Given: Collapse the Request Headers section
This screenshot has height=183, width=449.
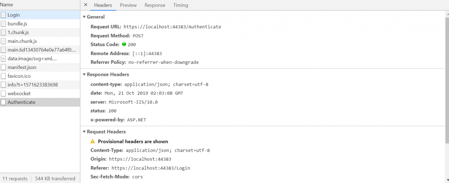Looking at the screenshot, I should [84, 132].
